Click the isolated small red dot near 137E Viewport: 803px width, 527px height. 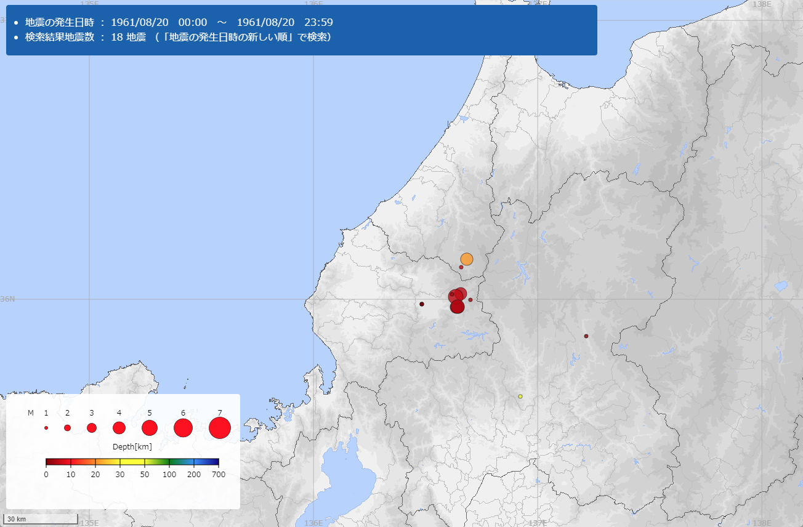(x=586, y=336)
